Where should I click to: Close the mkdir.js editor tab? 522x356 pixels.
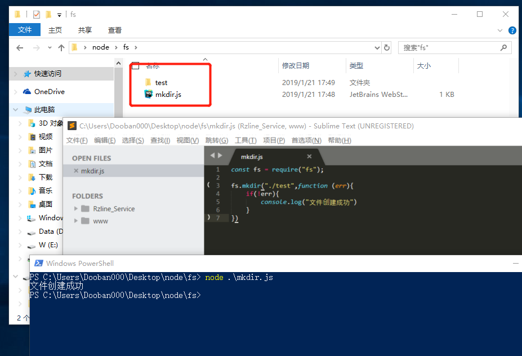309,156
